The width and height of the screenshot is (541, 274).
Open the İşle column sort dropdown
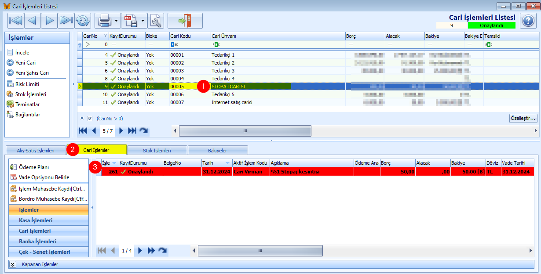click(x=114, y=163)
